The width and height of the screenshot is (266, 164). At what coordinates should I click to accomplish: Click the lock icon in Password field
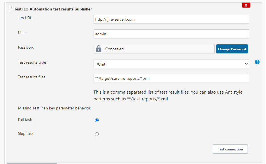99,49
